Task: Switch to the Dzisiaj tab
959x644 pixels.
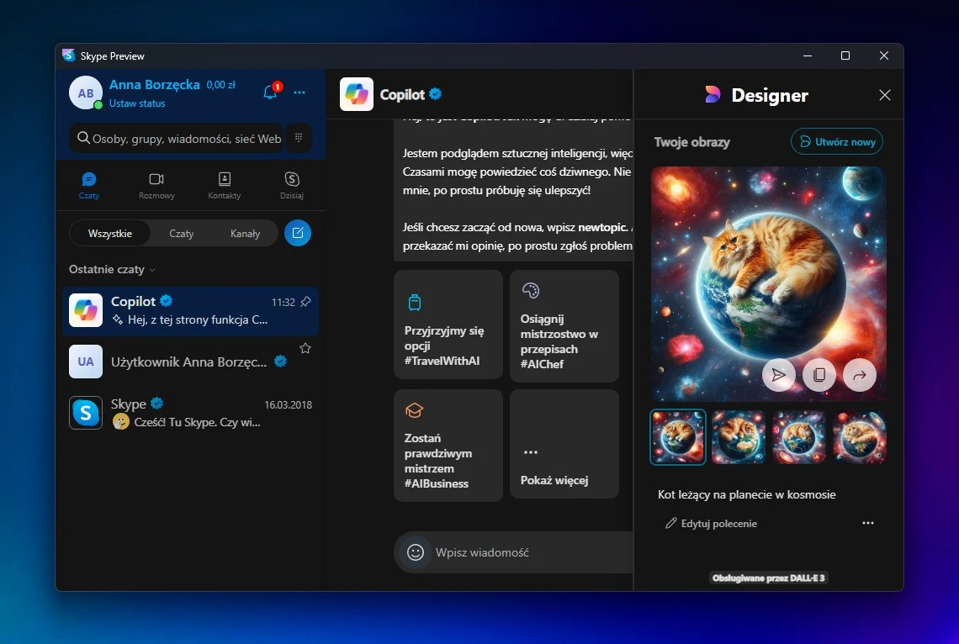Action: click(291, 185)
